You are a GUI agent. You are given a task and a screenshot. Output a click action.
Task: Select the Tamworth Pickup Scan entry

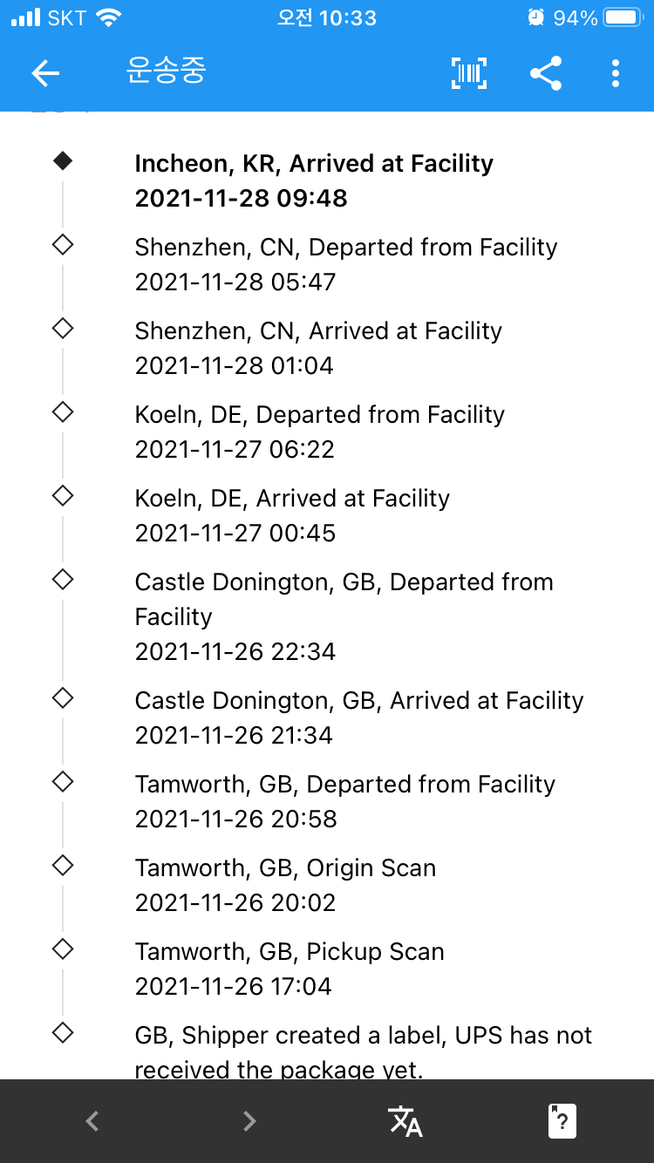click(290, 969)
